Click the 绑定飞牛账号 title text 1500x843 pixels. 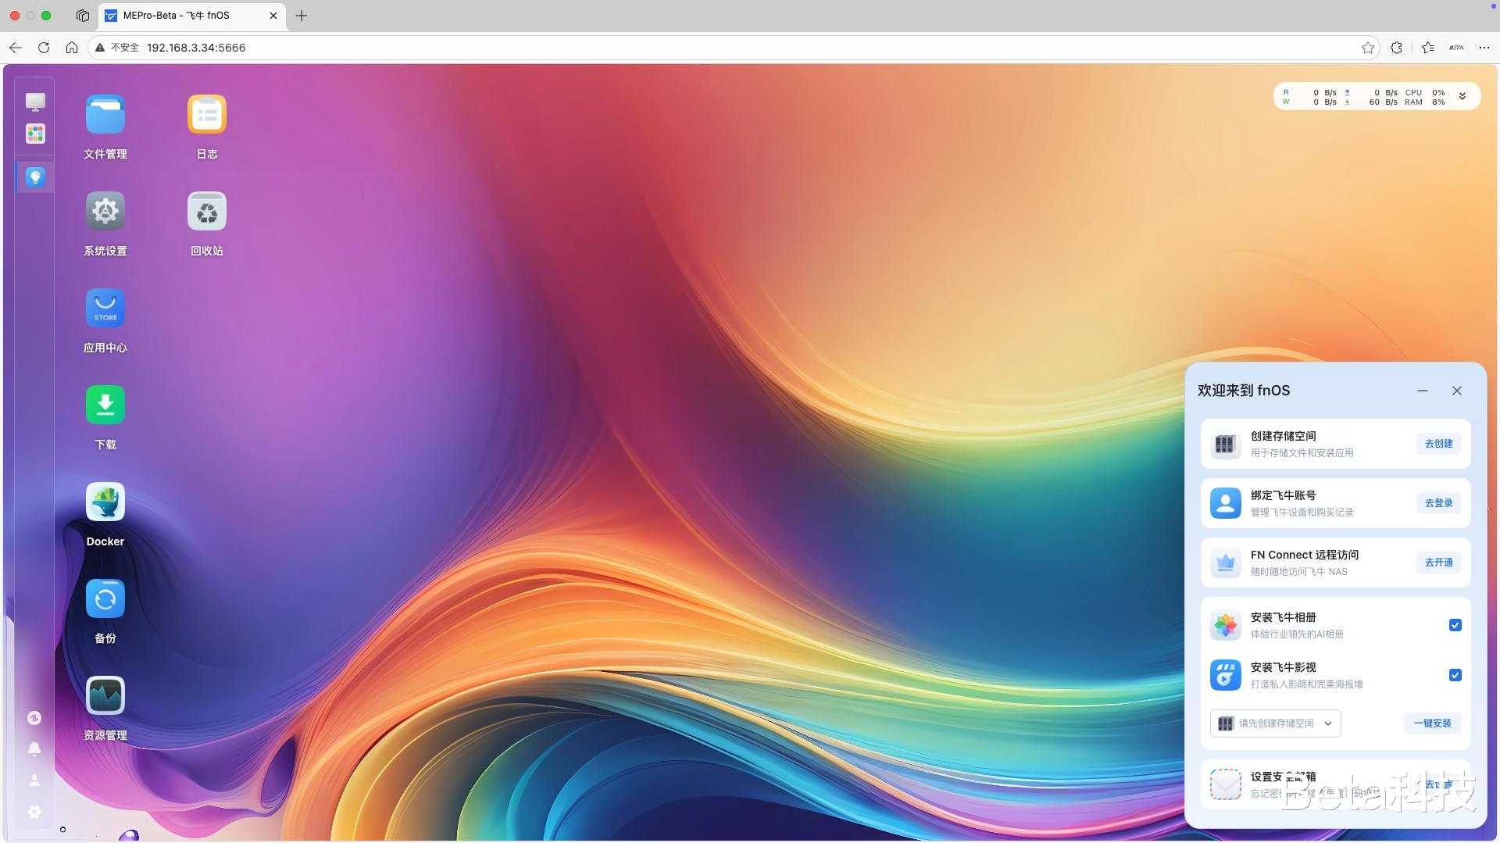point(1284,495)
